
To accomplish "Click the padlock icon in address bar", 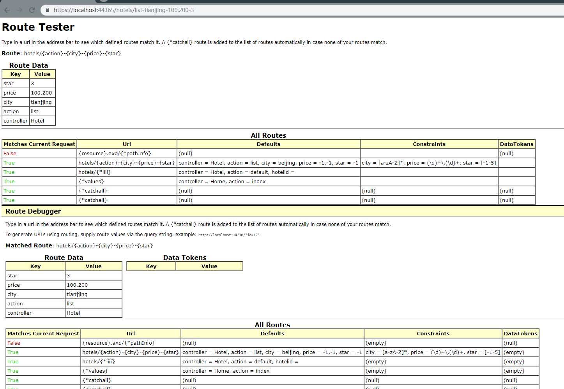I will pyautogui.click(x=48, y=10).
